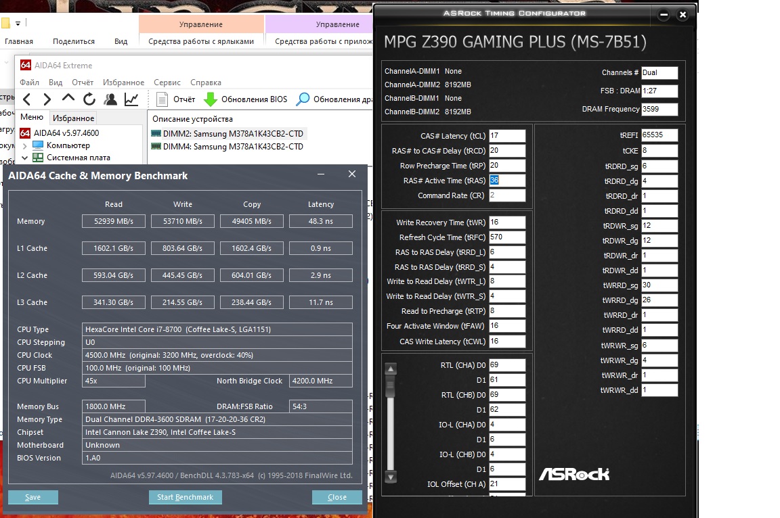Click the Command Rate CR field
The image size is (780, 518).
click(507, 195)
